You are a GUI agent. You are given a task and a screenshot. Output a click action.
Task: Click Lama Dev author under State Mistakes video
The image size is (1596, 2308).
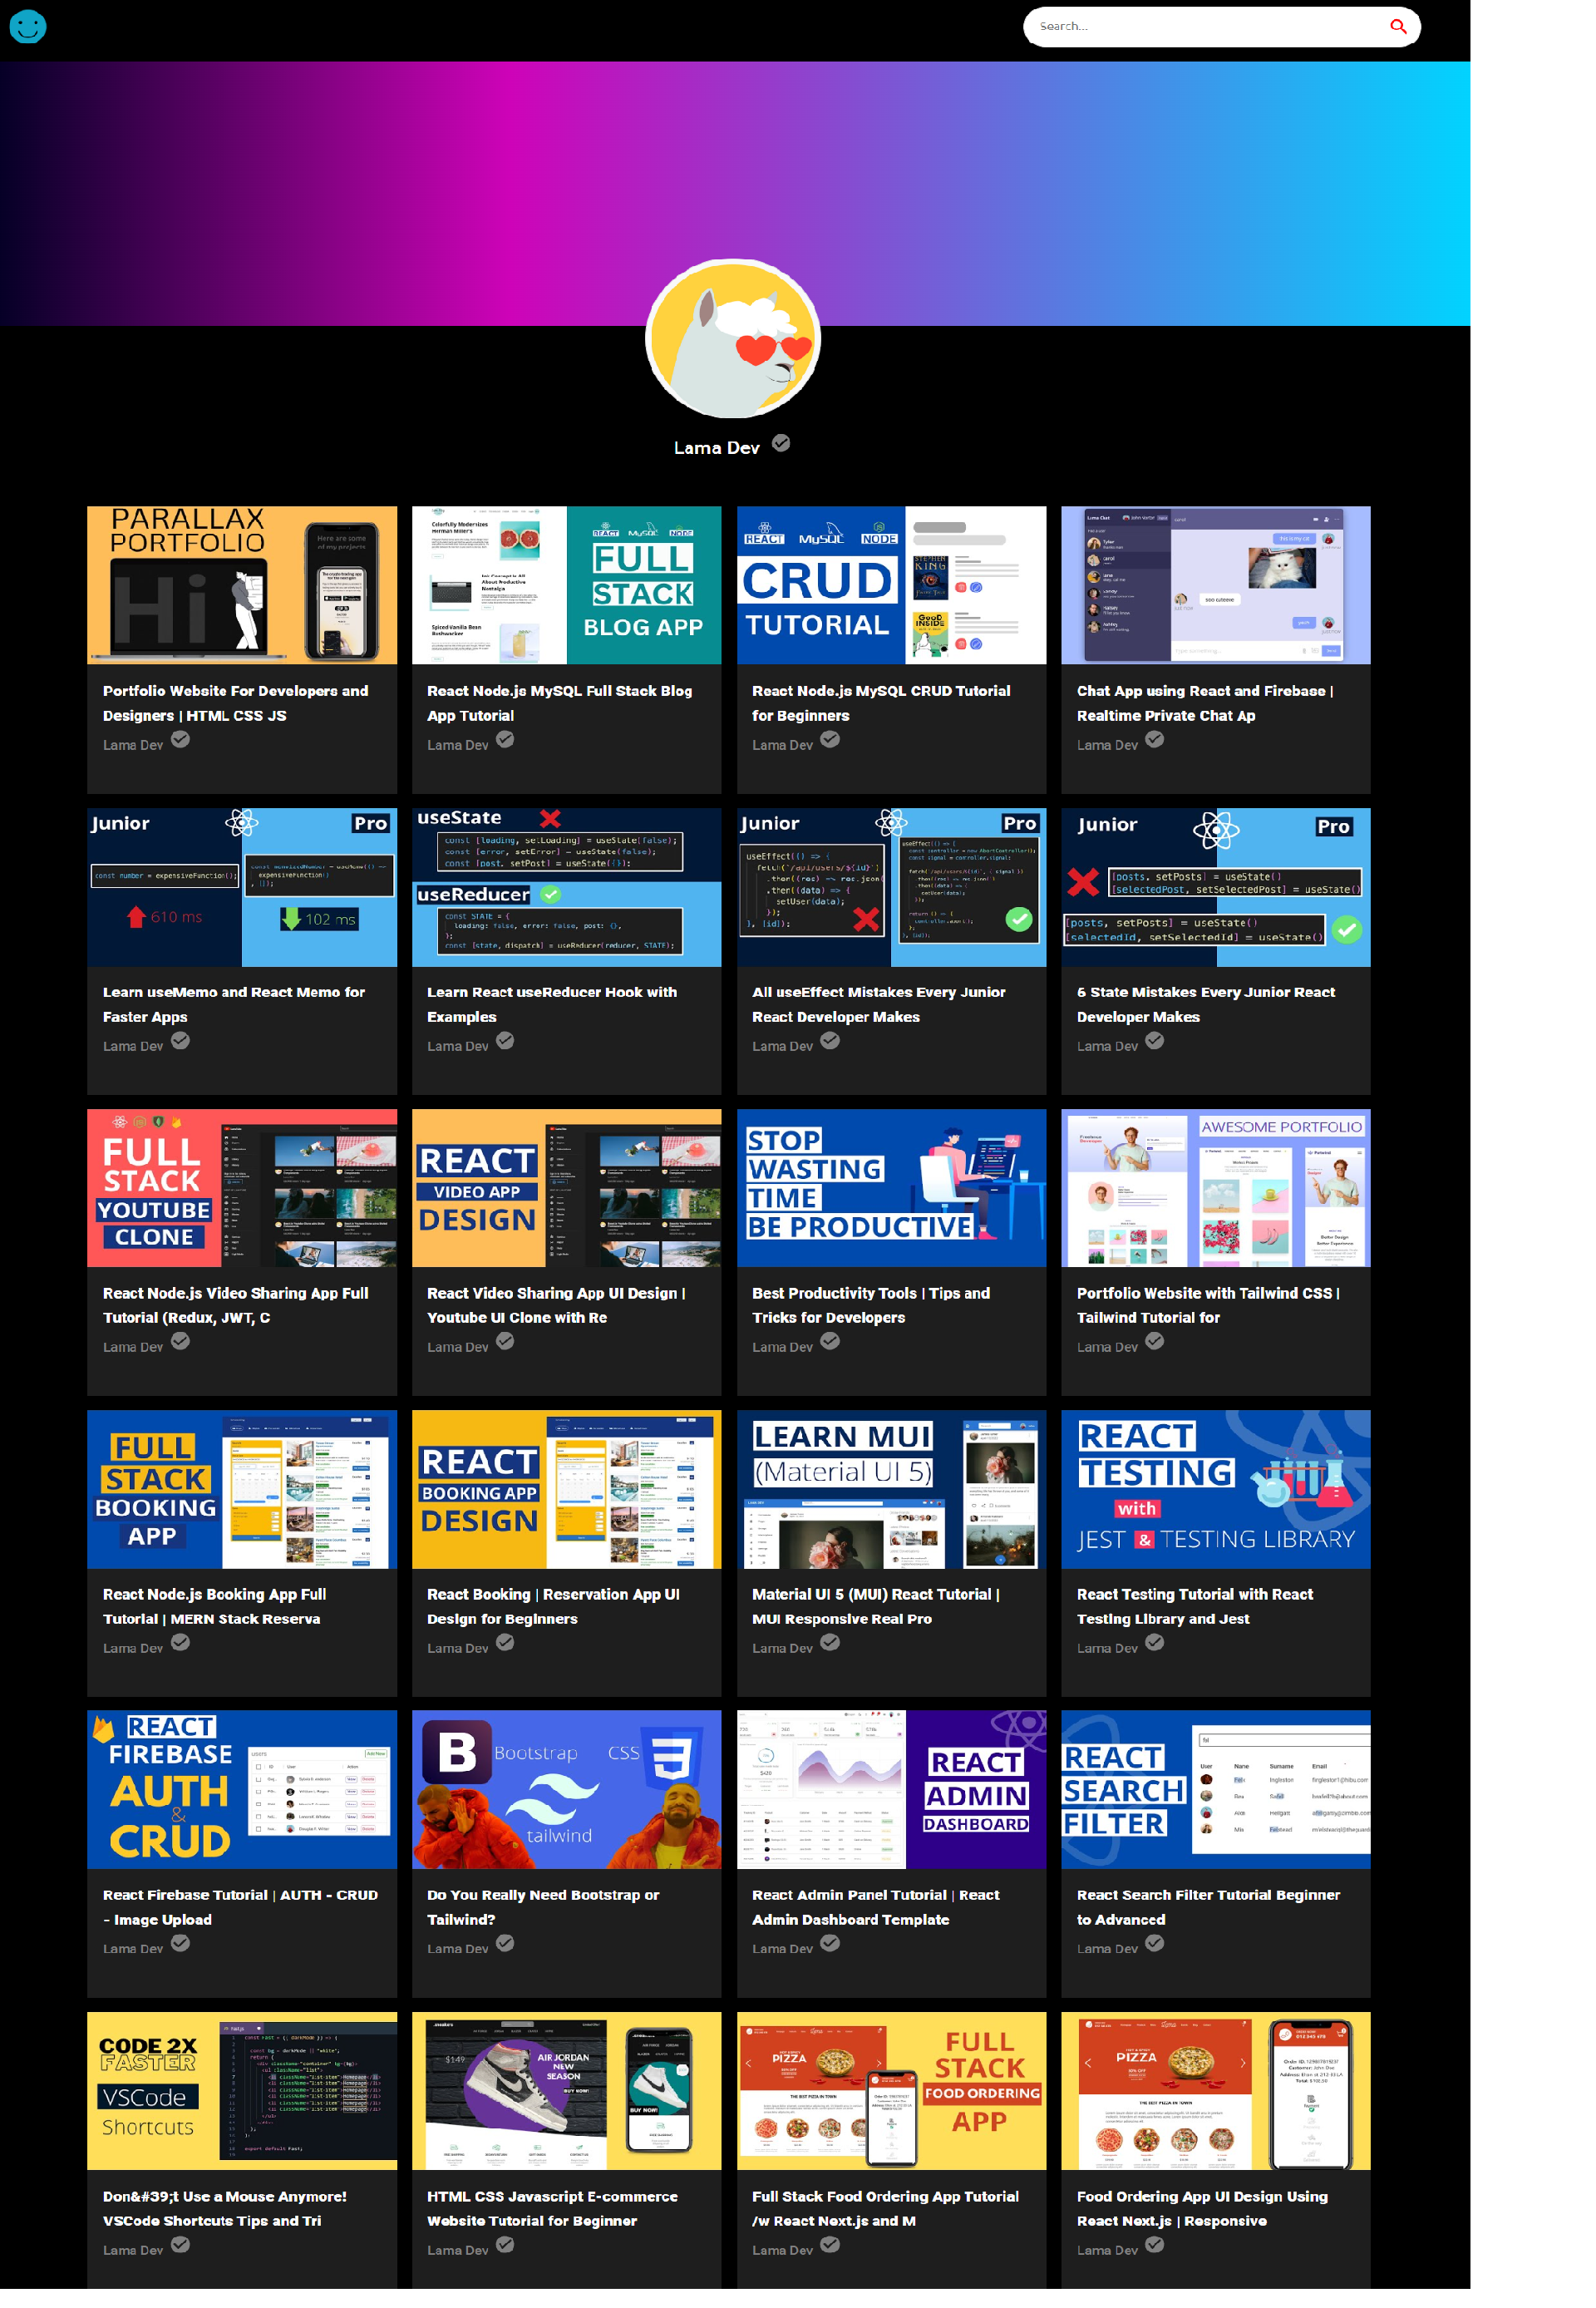click(x=1107, y=1046)
